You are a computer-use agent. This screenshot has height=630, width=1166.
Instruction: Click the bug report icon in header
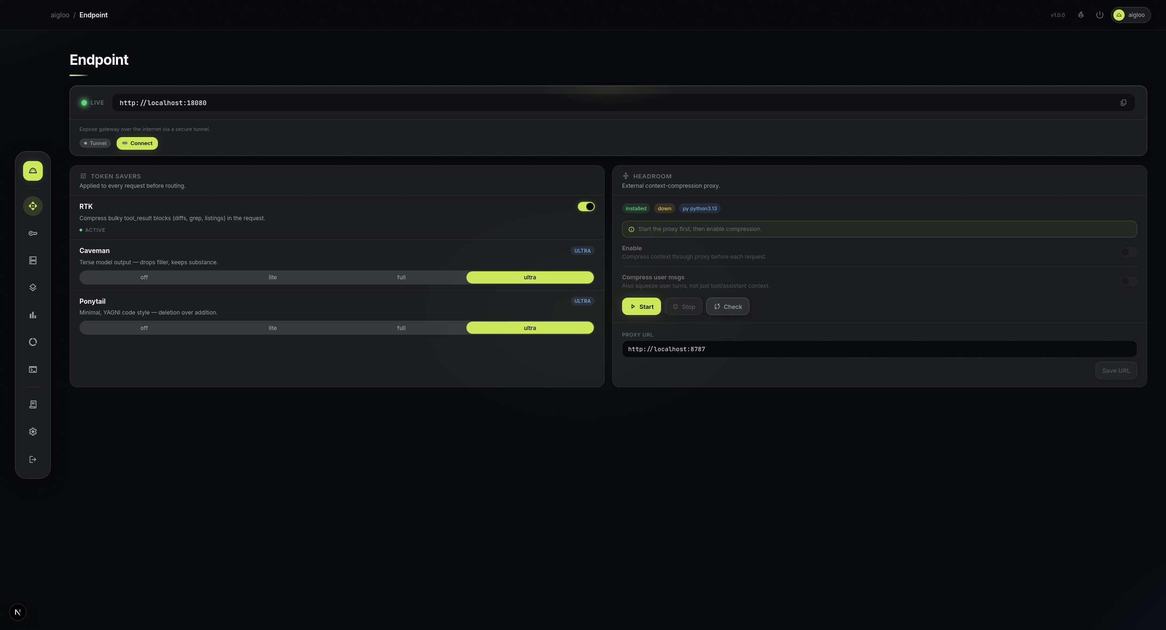(x=1081, y=15)
